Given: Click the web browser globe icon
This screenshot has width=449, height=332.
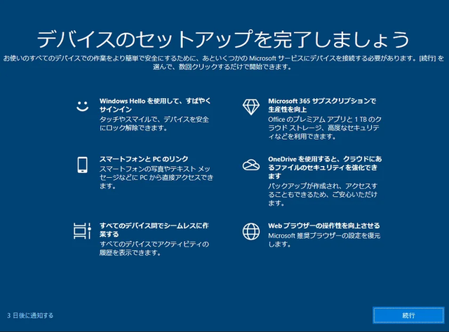Looking at the screenshot, I should [x=251, y=231].
